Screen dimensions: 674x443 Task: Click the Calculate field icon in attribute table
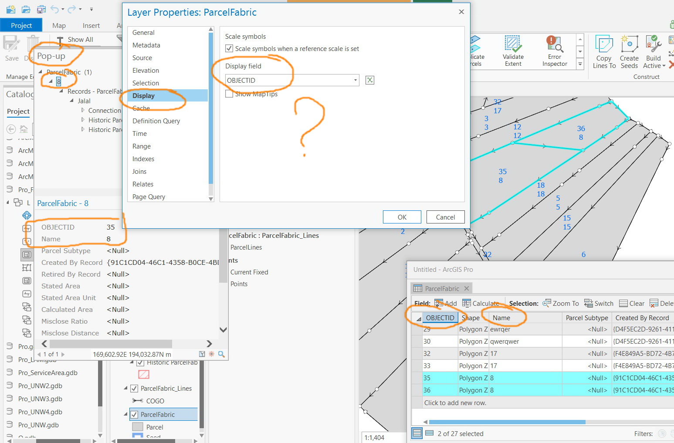point(467,303)
